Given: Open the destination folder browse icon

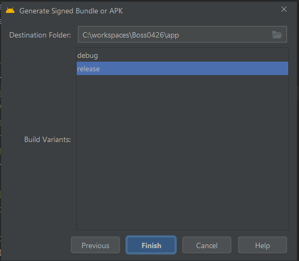Looking at the screenshot, I should [277, 35].
